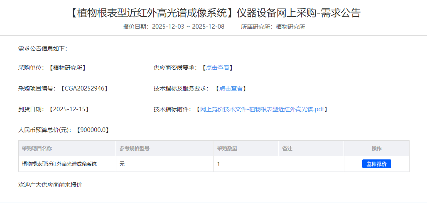This screenshot has width=427, height=203.
Task: Download the 网上竞价技术文件 PDF attachment
Action: (x=262, y=109)
